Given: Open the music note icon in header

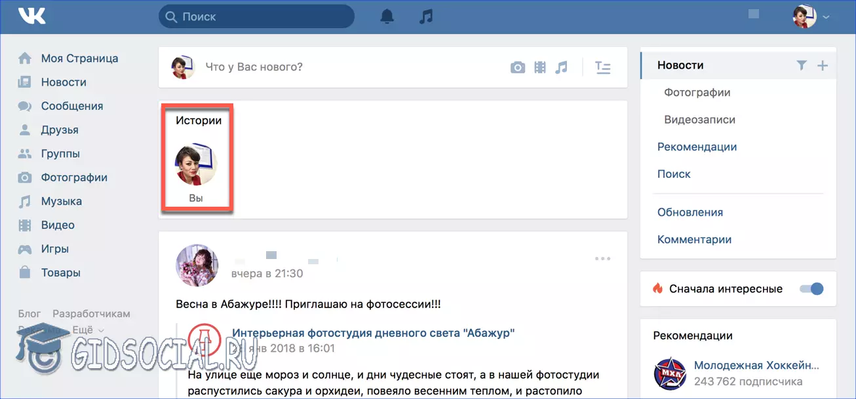Looking at the screenshot, I should [426, 16].
